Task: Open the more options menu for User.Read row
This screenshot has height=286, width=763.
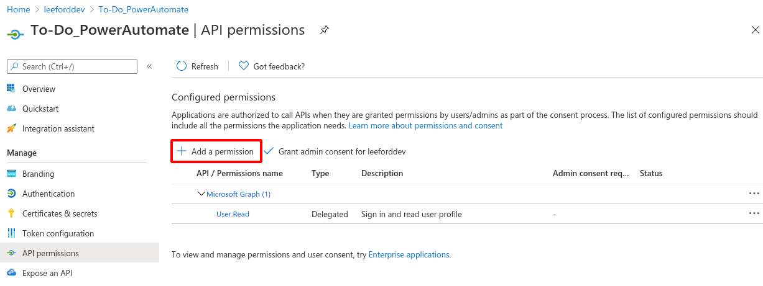Action: 754,213
